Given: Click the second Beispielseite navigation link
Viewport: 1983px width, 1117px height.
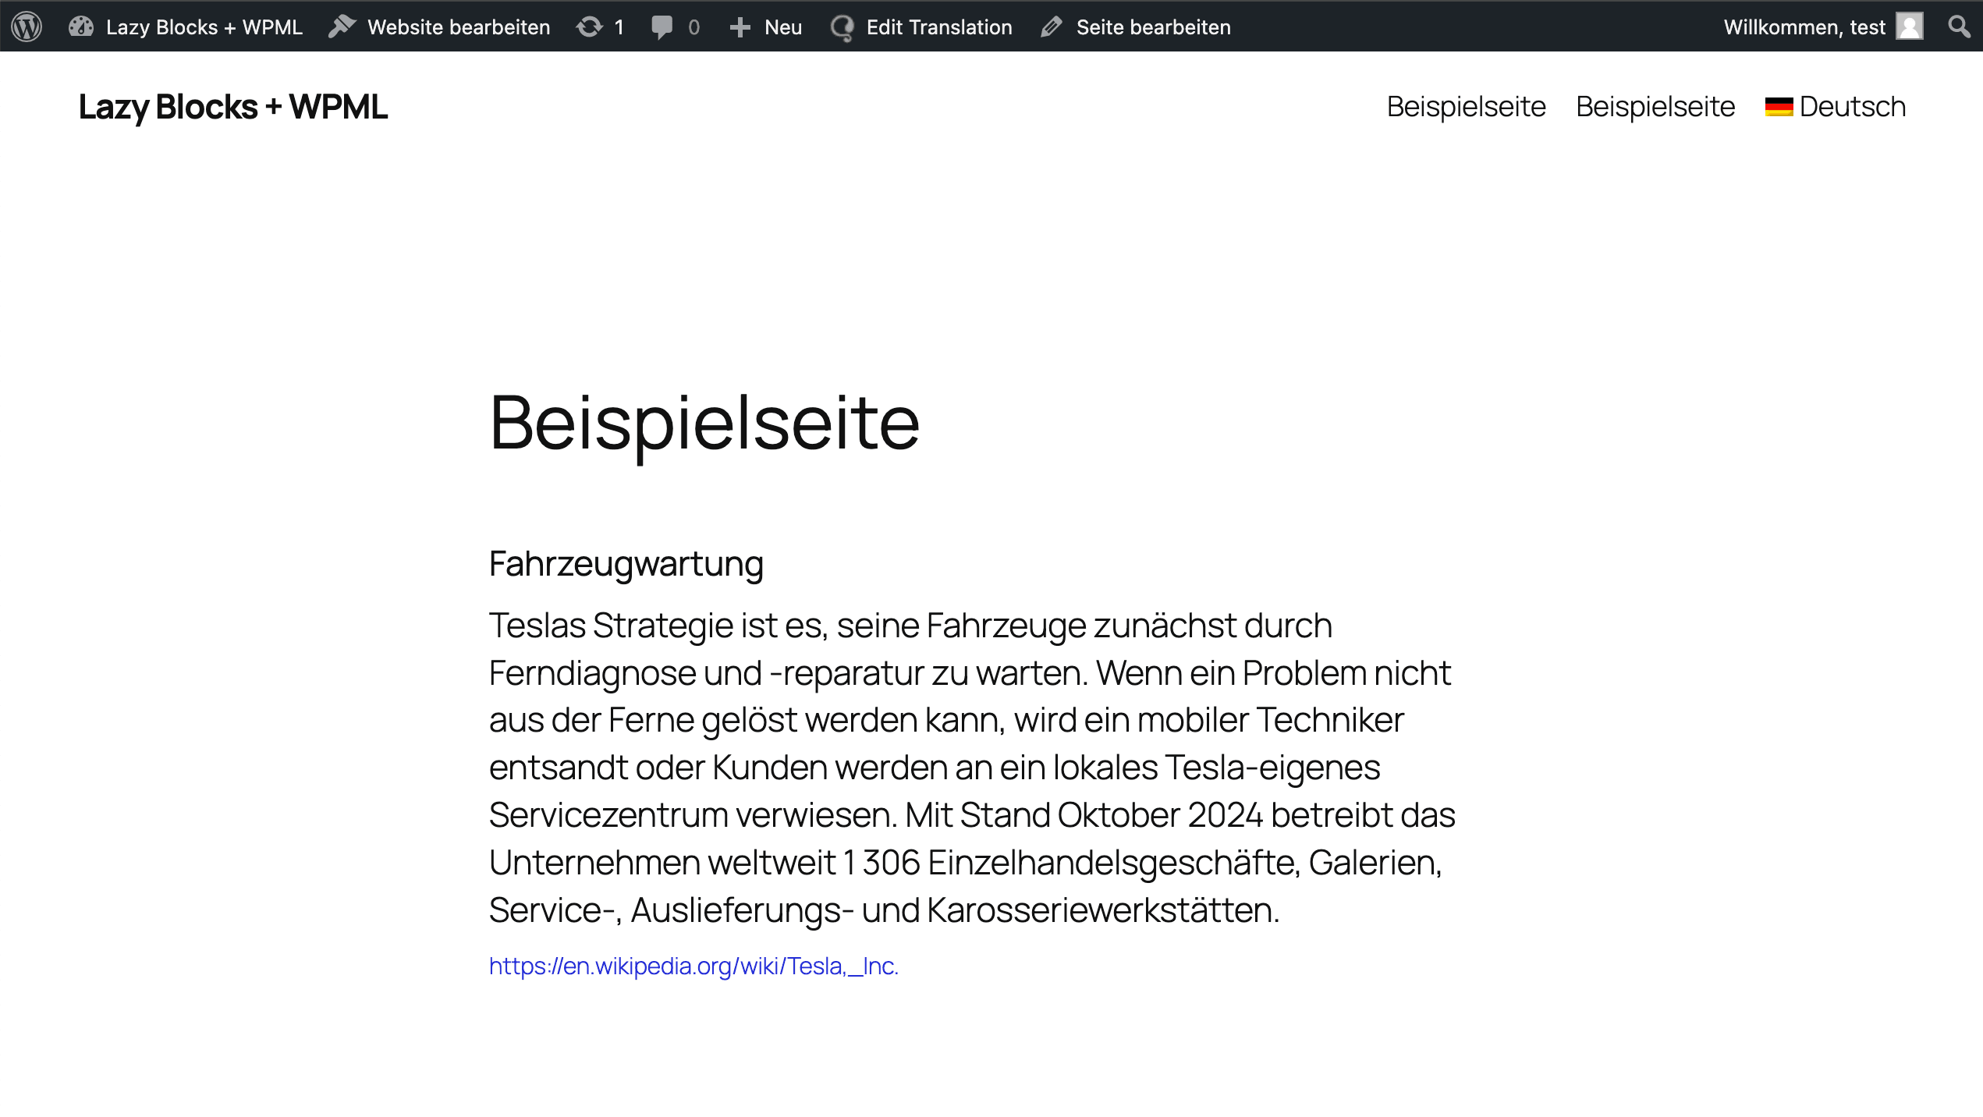Looking at the screenshot, I should 1655,106.
